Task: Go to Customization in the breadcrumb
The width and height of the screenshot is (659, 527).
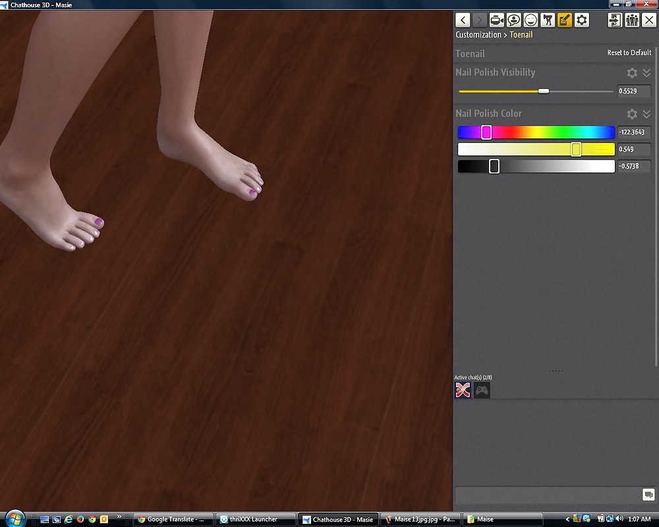Action: (478, 35)
